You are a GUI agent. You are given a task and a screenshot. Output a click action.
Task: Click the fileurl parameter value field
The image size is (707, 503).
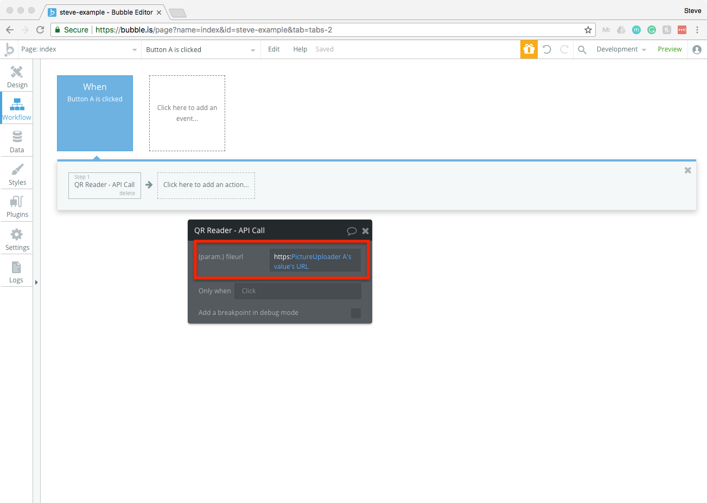point(315,261)
